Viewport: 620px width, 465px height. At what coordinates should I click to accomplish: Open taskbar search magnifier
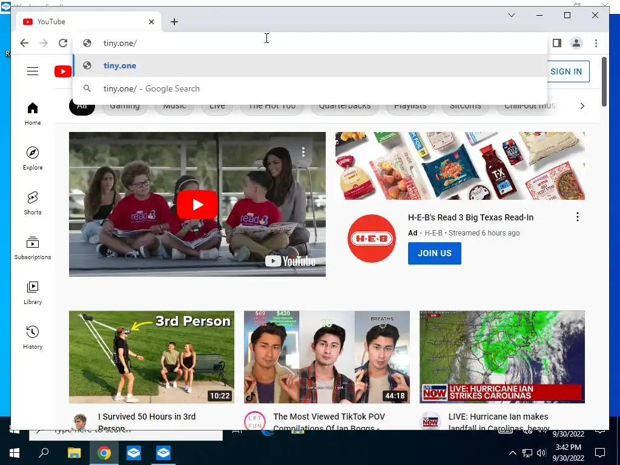click(44, 452)
